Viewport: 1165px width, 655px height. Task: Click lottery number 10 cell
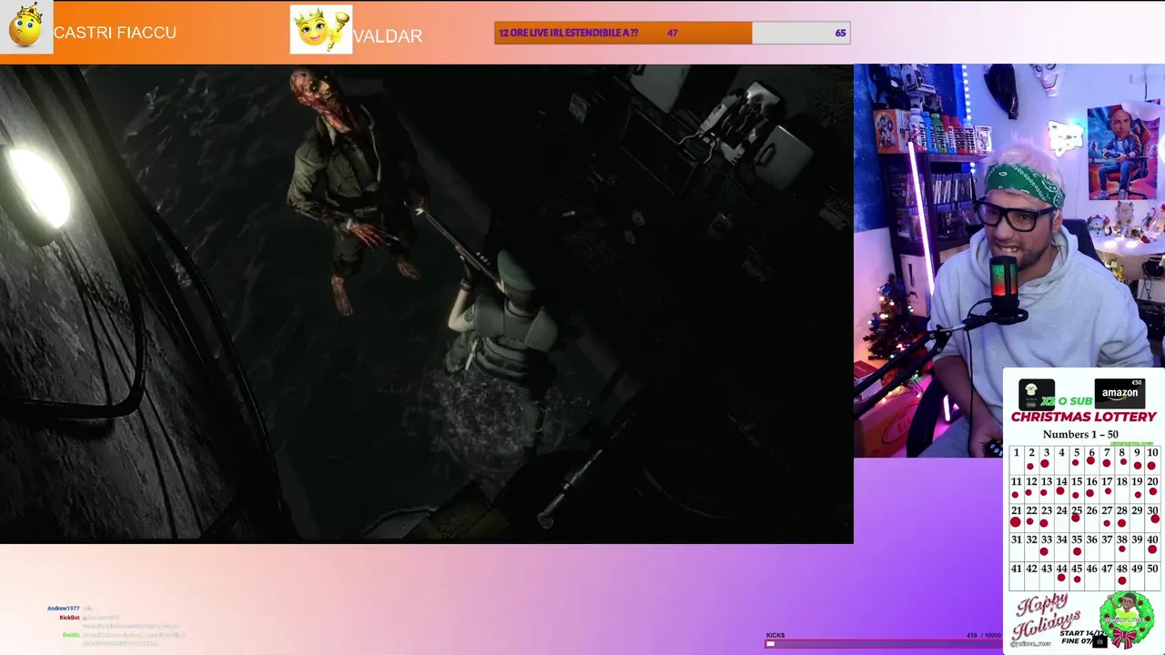1152,459
